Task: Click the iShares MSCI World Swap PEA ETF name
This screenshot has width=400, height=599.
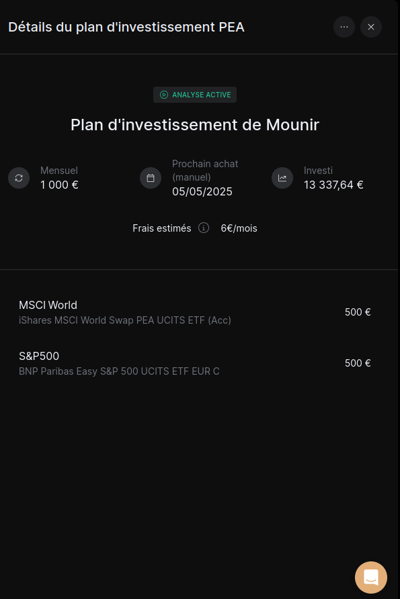Action: point(125,320)
